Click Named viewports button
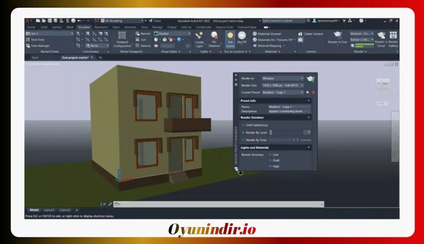Viewport: 424px width, 244px height. pos(143,33)
